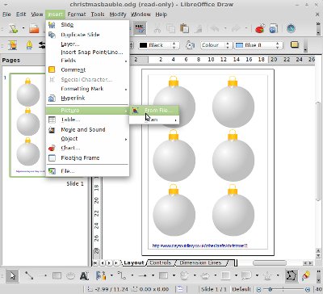Click the Cut scissors icon

[x=157, y=28]
